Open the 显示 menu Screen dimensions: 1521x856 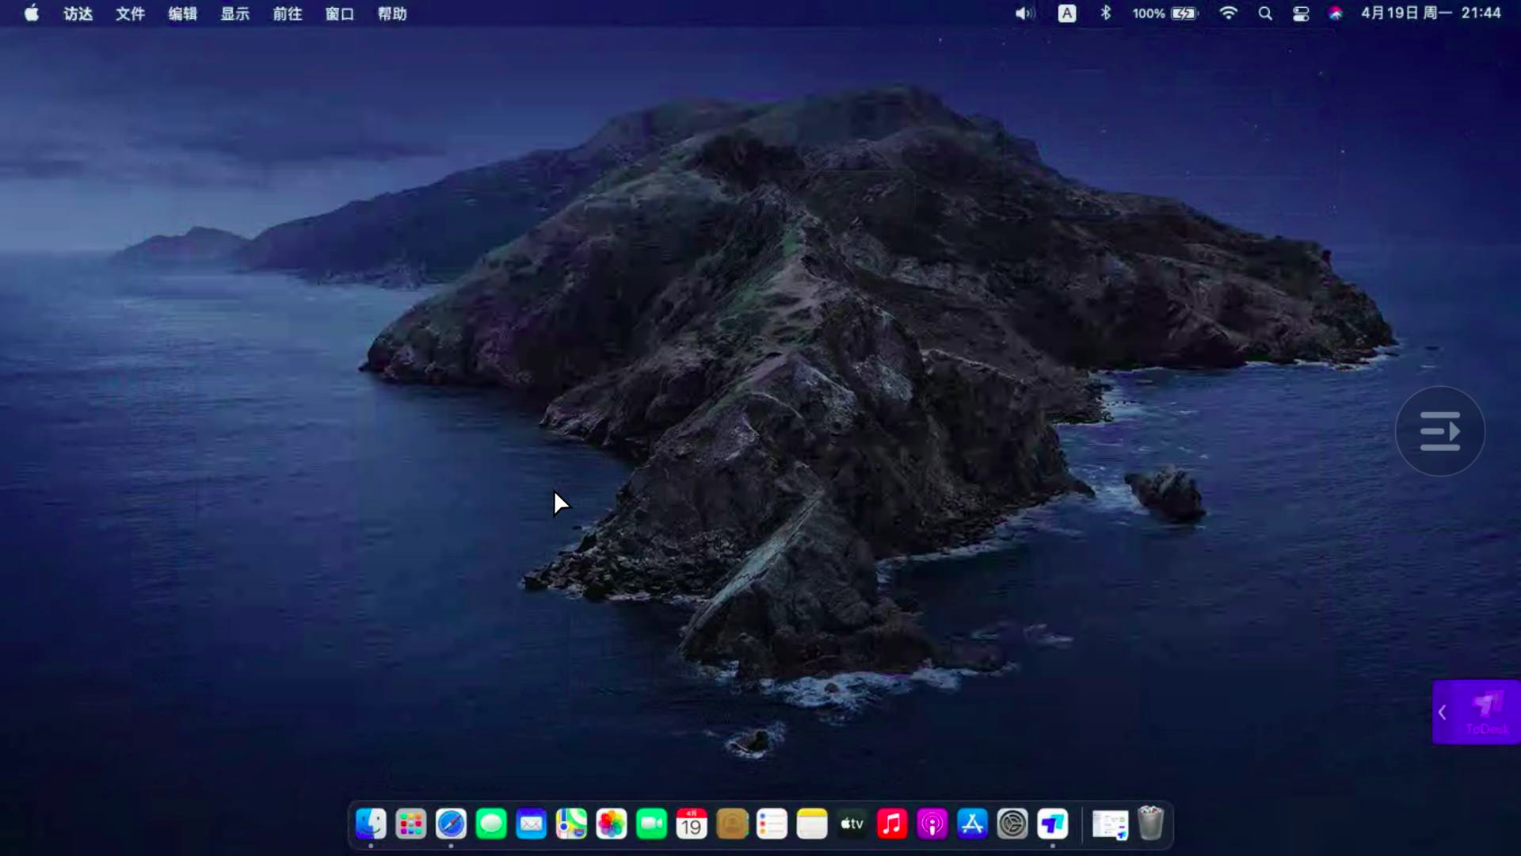point(235,13)
